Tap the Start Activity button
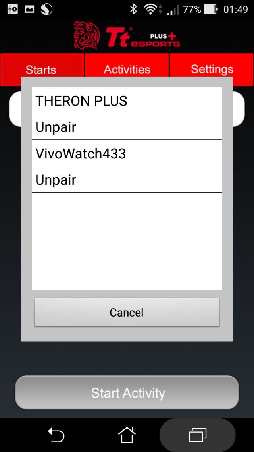 point(127,392)
